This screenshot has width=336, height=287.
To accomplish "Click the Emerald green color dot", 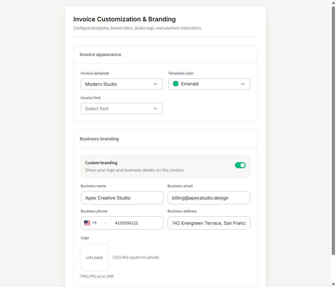I will click(x=175, y=84).
